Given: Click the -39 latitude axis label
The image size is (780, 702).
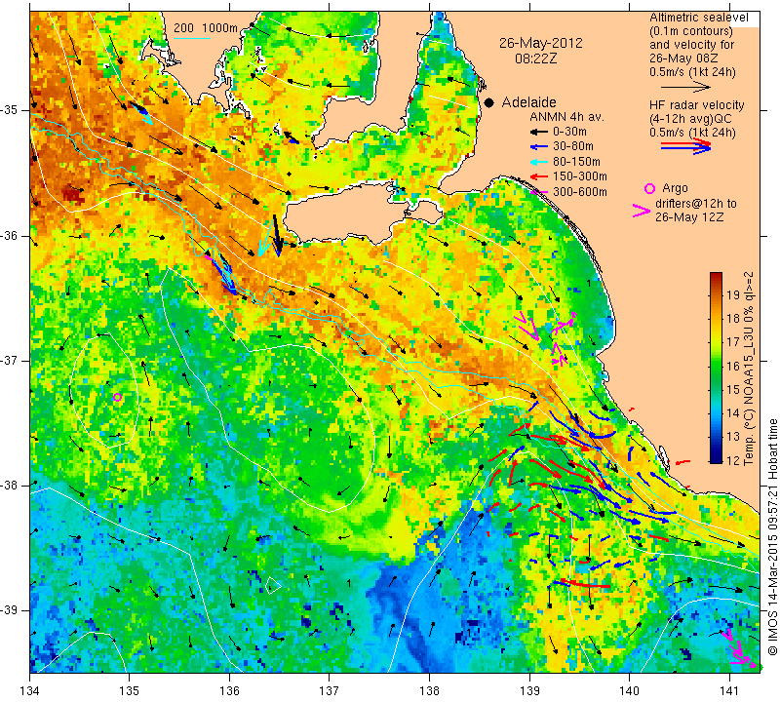Looking at the screenshot, I should tap(10, 610).
